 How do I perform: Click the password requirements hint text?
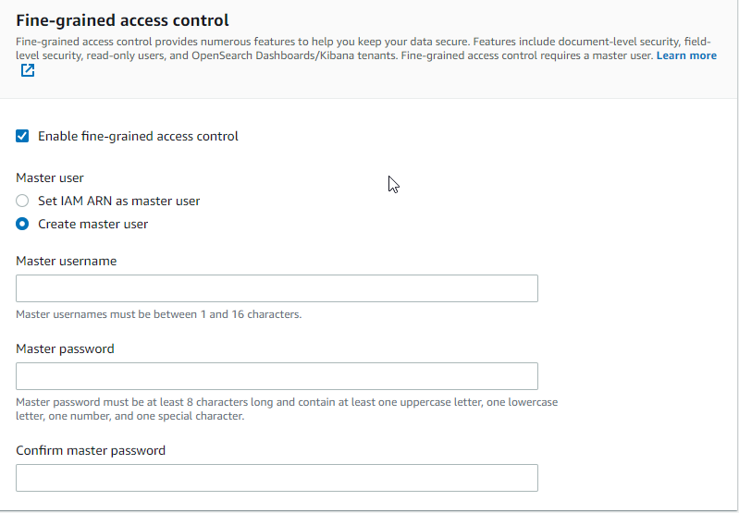tap(287, 409)
